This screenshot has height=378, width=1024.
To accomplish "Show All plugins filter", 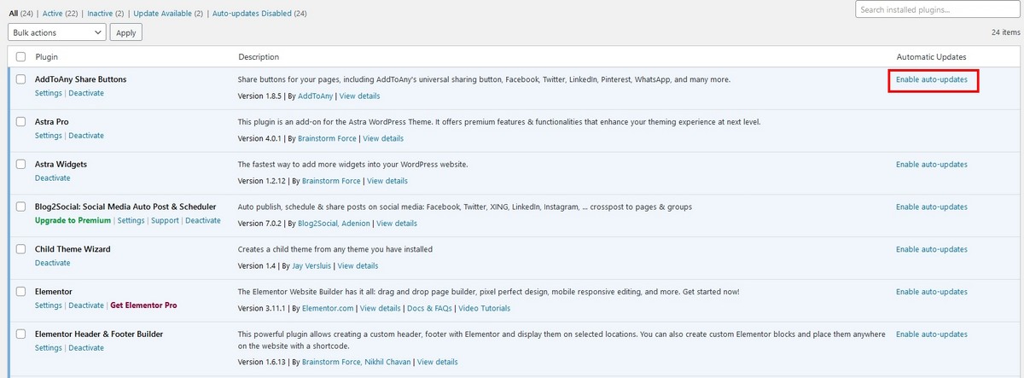I will point(13,14).
